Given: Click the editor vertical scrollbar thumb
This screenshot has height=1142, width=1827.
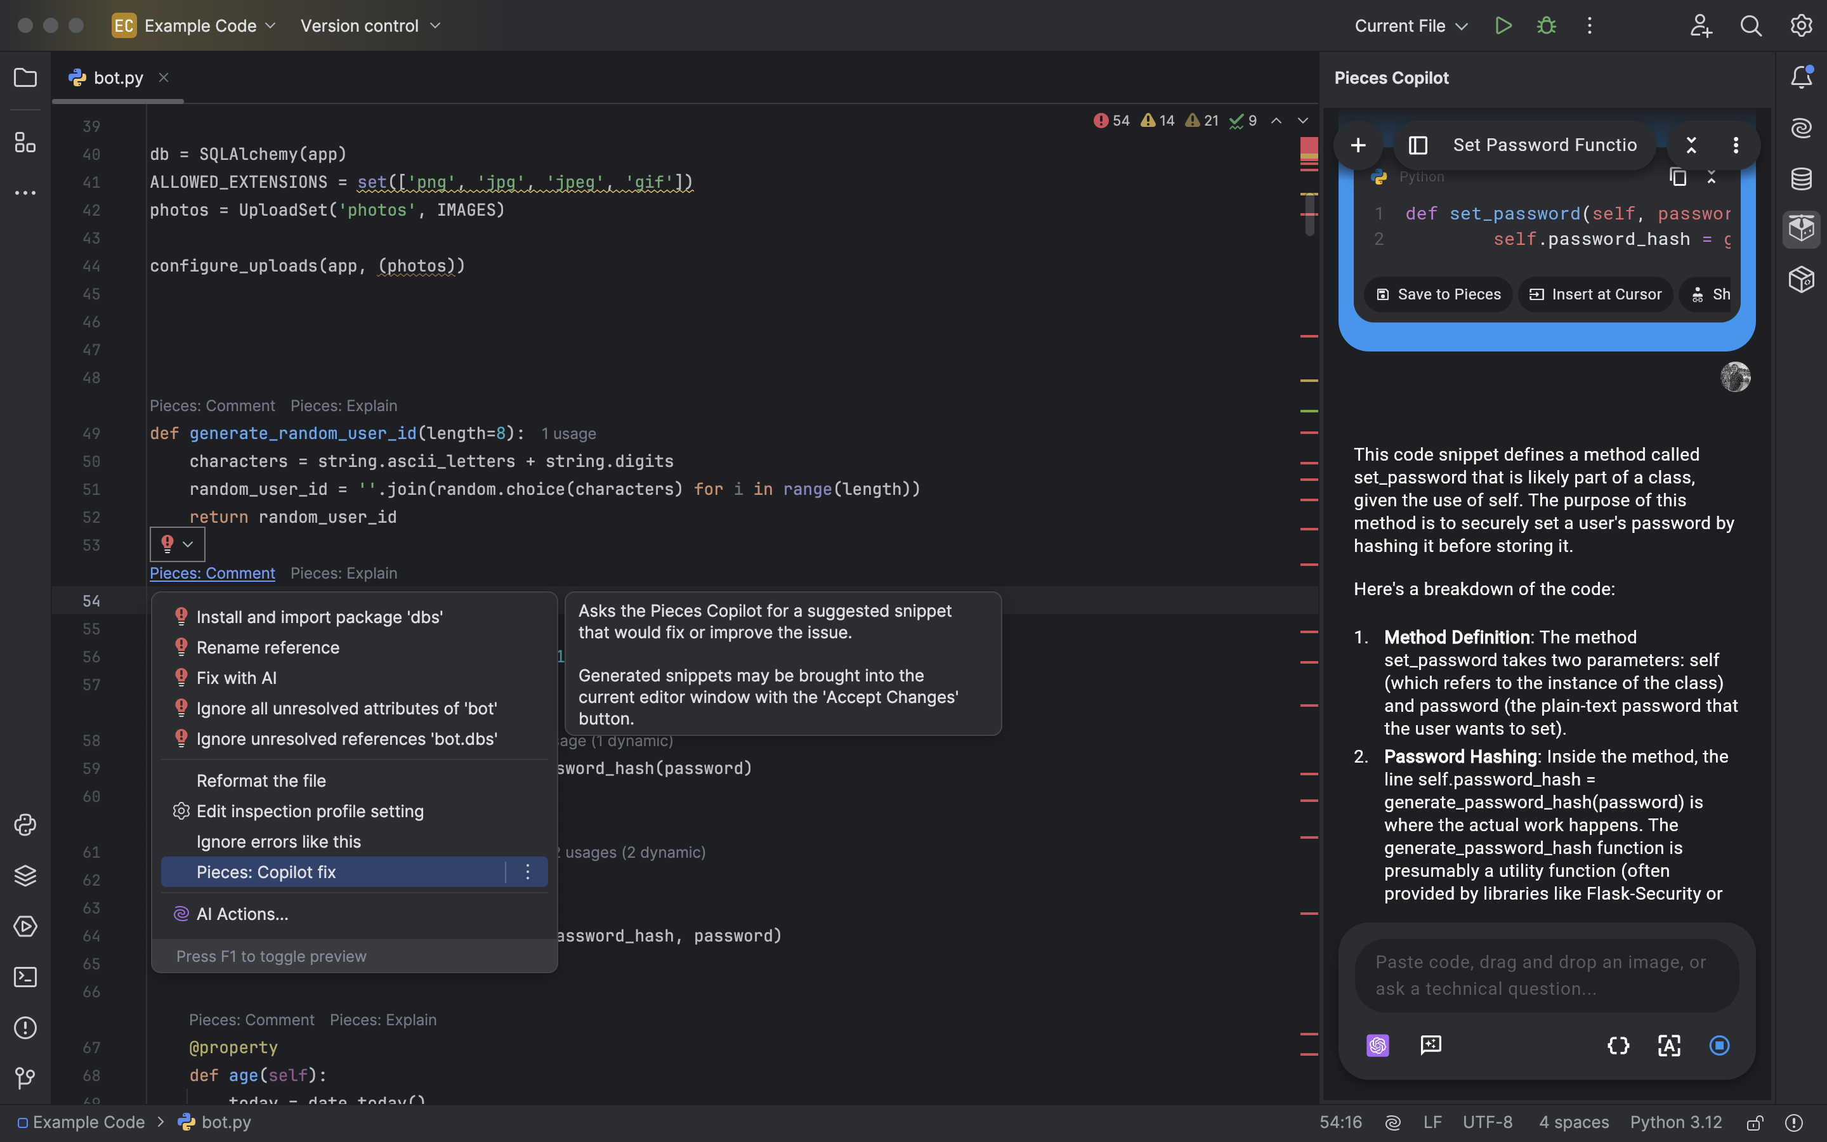Looking at the screenshot, I should pos(1309,214).
